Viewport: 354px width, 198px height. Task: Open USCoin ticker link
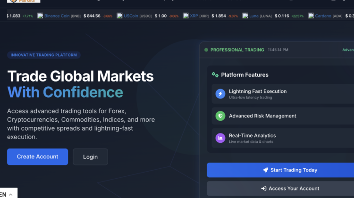click(131, 16)
